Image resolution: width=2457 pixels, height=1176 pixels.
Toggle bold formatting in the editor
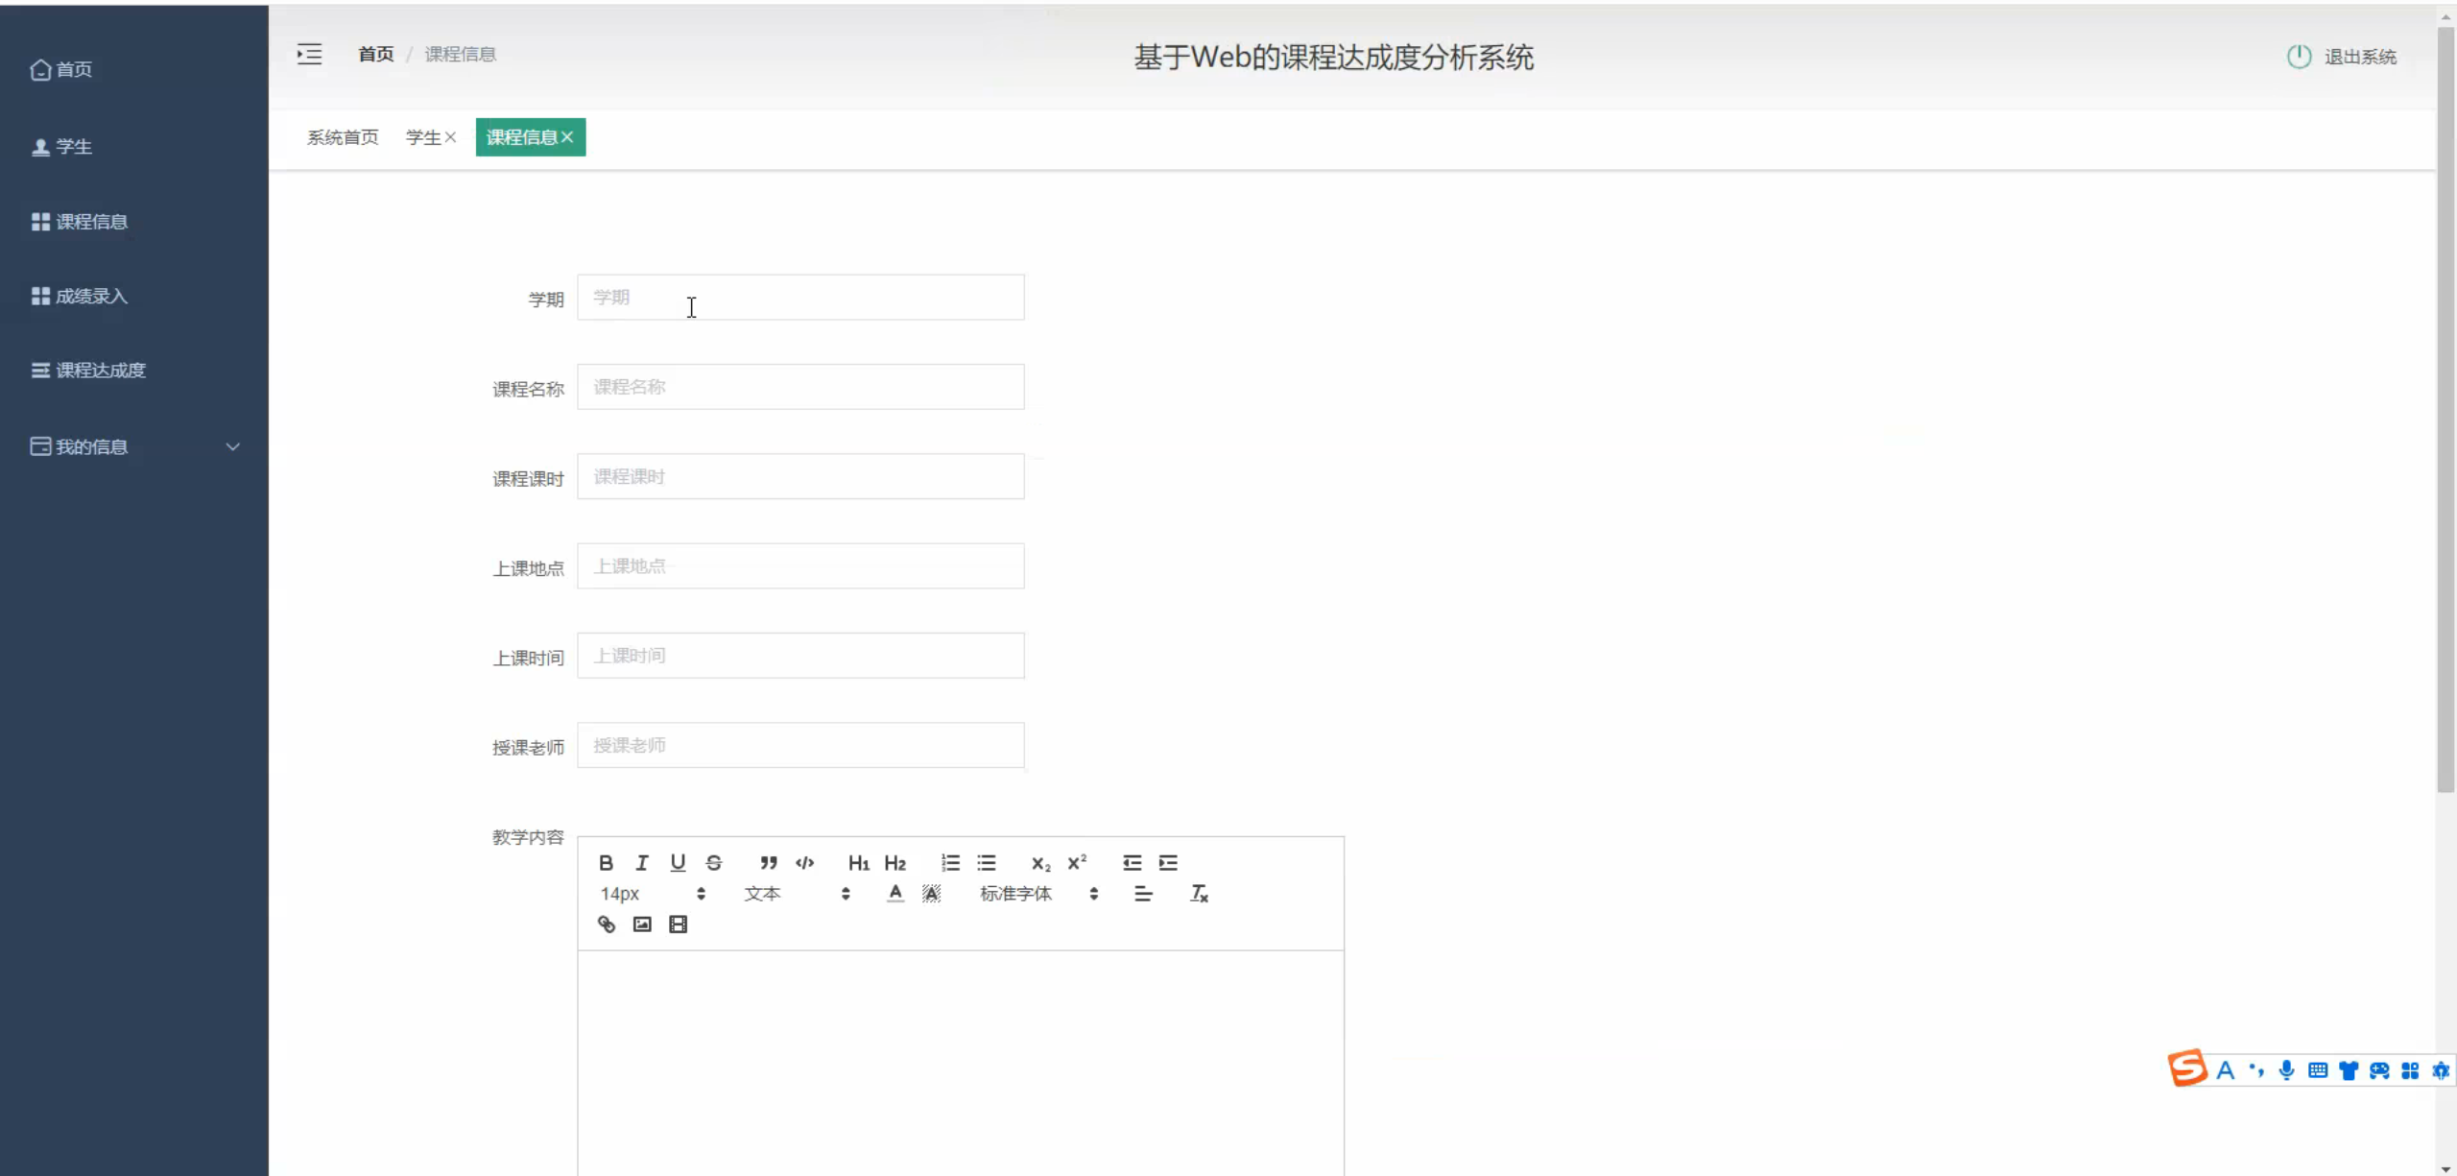click(606, 862)
